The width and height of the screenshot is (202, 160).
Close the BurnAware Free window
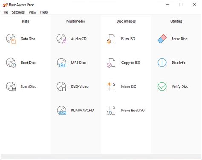coord(195,5)
